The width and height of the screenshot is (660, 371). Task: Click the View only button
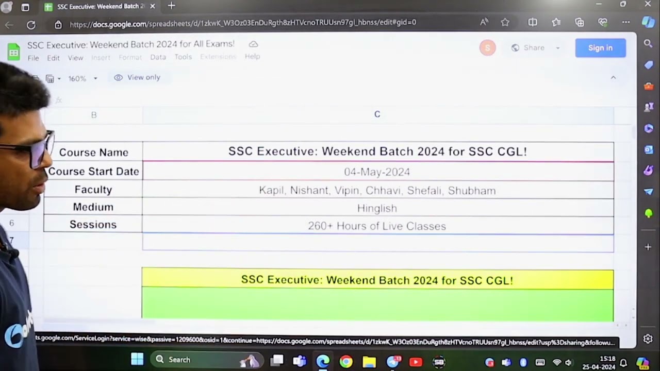click(137, 77)
